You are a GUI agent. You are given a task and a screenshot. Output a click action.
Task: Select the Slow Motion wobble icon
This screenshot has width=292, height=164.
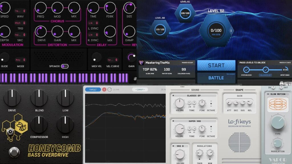278,104
